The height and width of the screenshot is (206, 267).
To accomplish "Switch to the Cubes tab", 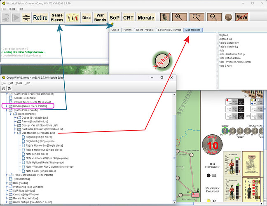I will pyautogui.click(x=115, y=30).
